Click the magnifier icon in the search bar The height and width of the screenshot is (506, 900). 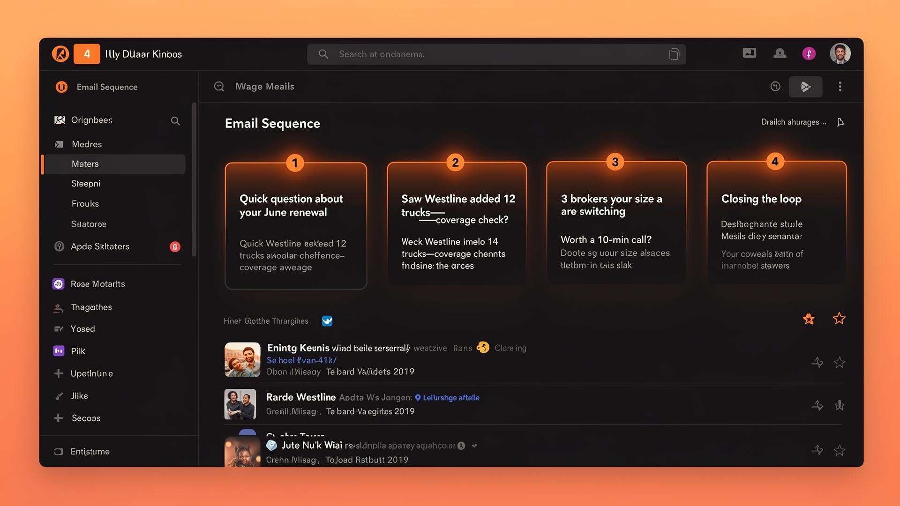(x=323, y=54)
